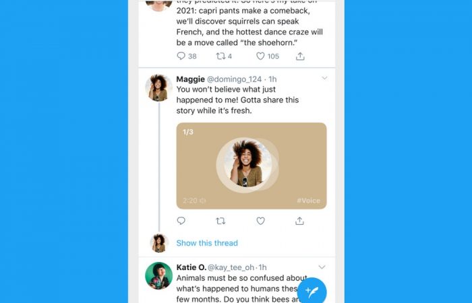Reply to Maggie's voice tweet

pyautogui.click(x=181, y=221)
